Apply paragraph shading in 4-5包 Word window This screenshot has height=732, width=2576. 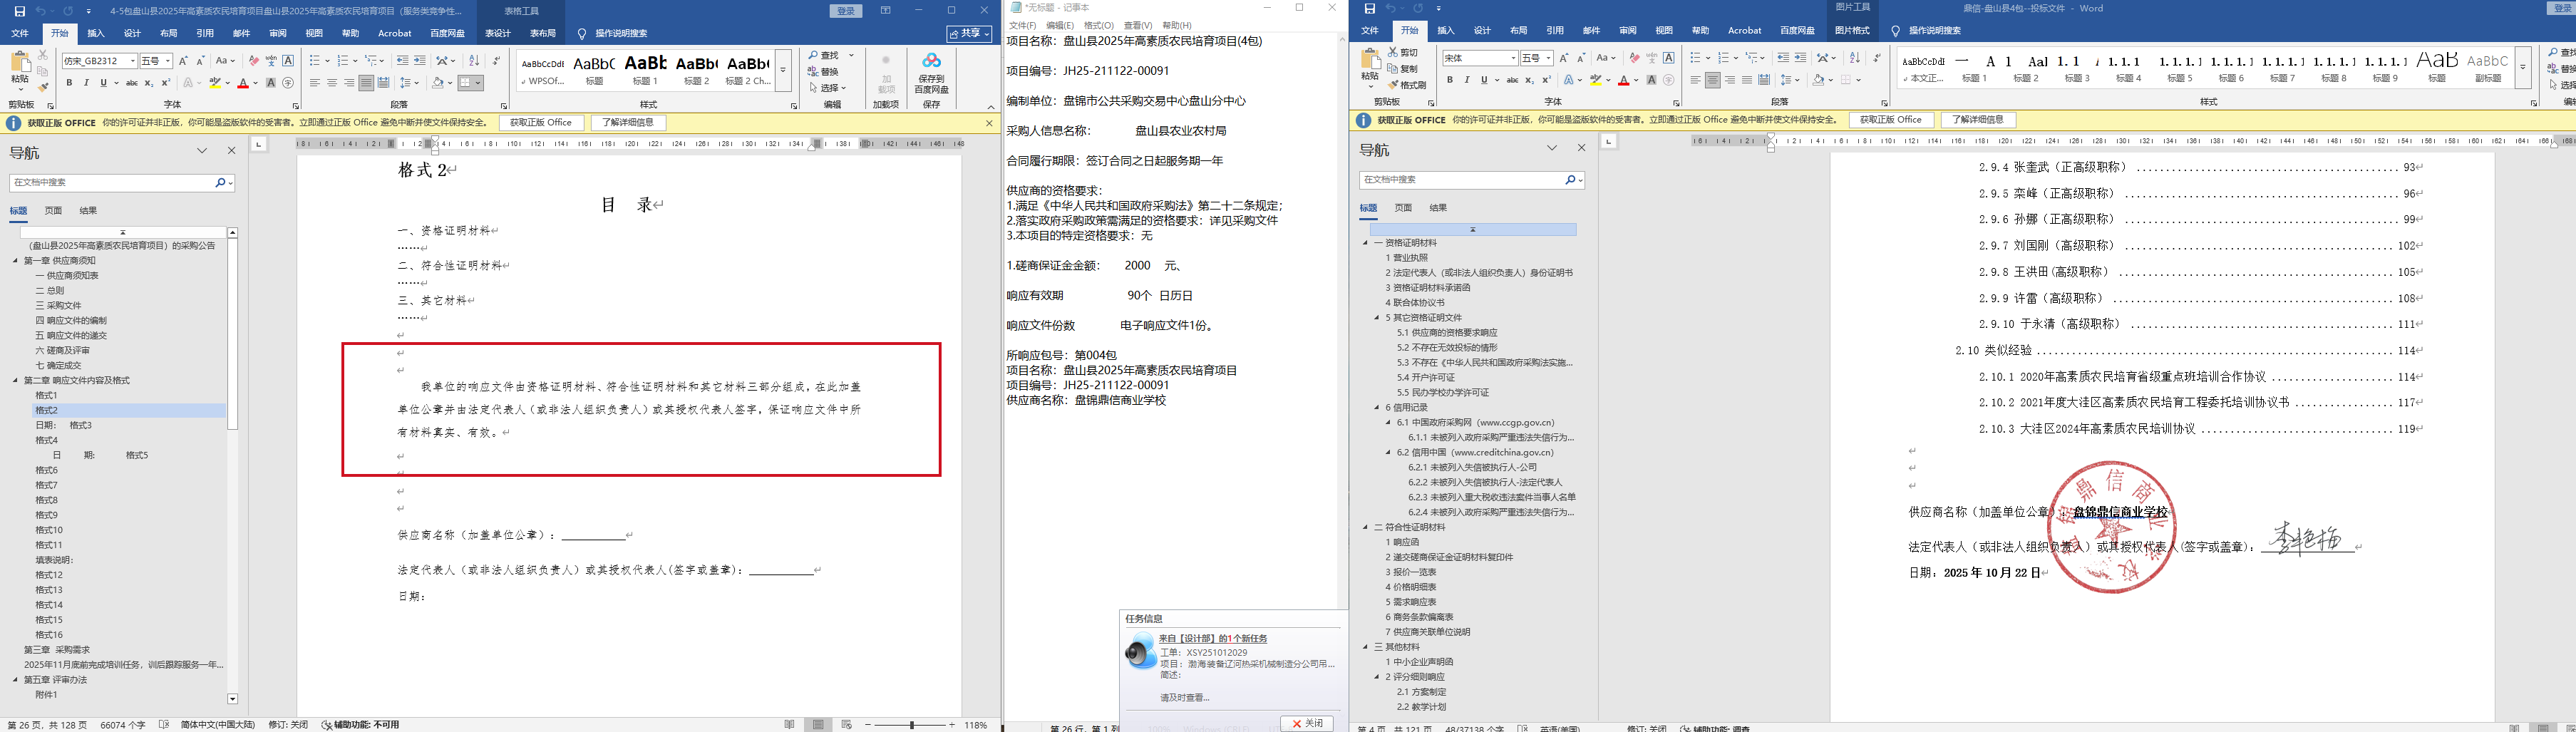(x=438, y=83)
